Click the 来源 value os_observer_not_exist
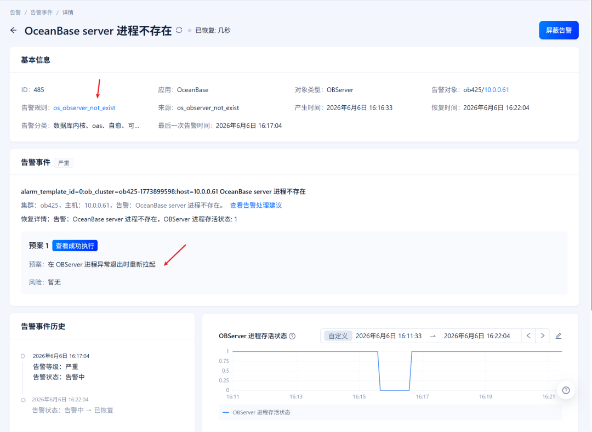Viewport: 592px width, 432px height. 208,107
